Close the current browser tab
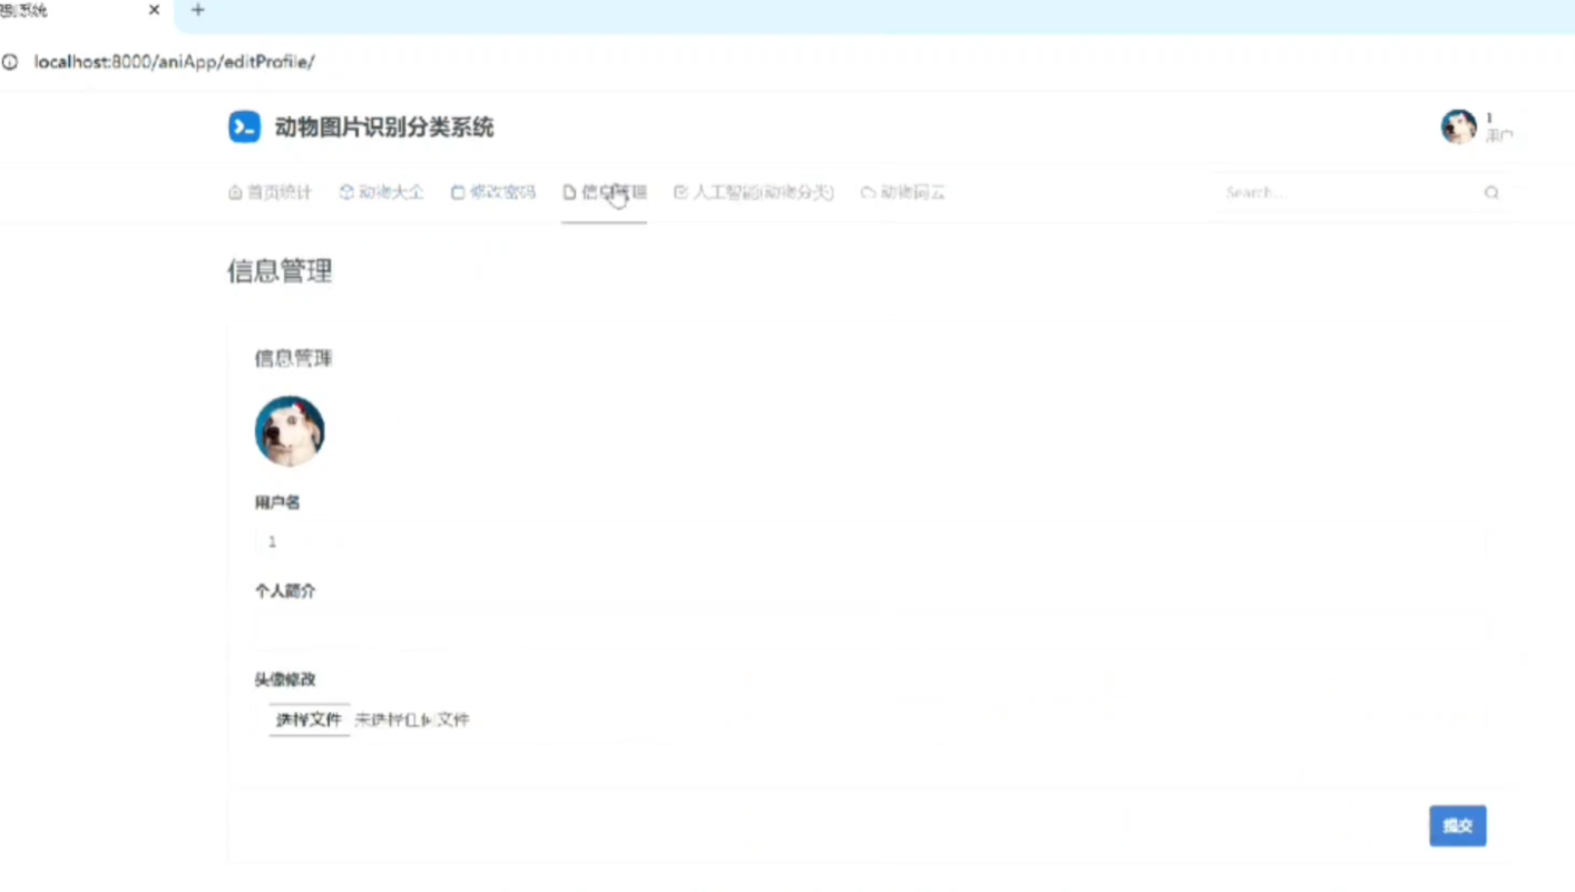This screenshot has height=892, width=1575. click(154, 11)
